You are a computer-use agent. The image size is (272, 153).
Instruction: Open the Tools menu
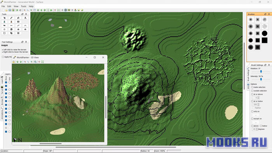click(x=23, y=6)
